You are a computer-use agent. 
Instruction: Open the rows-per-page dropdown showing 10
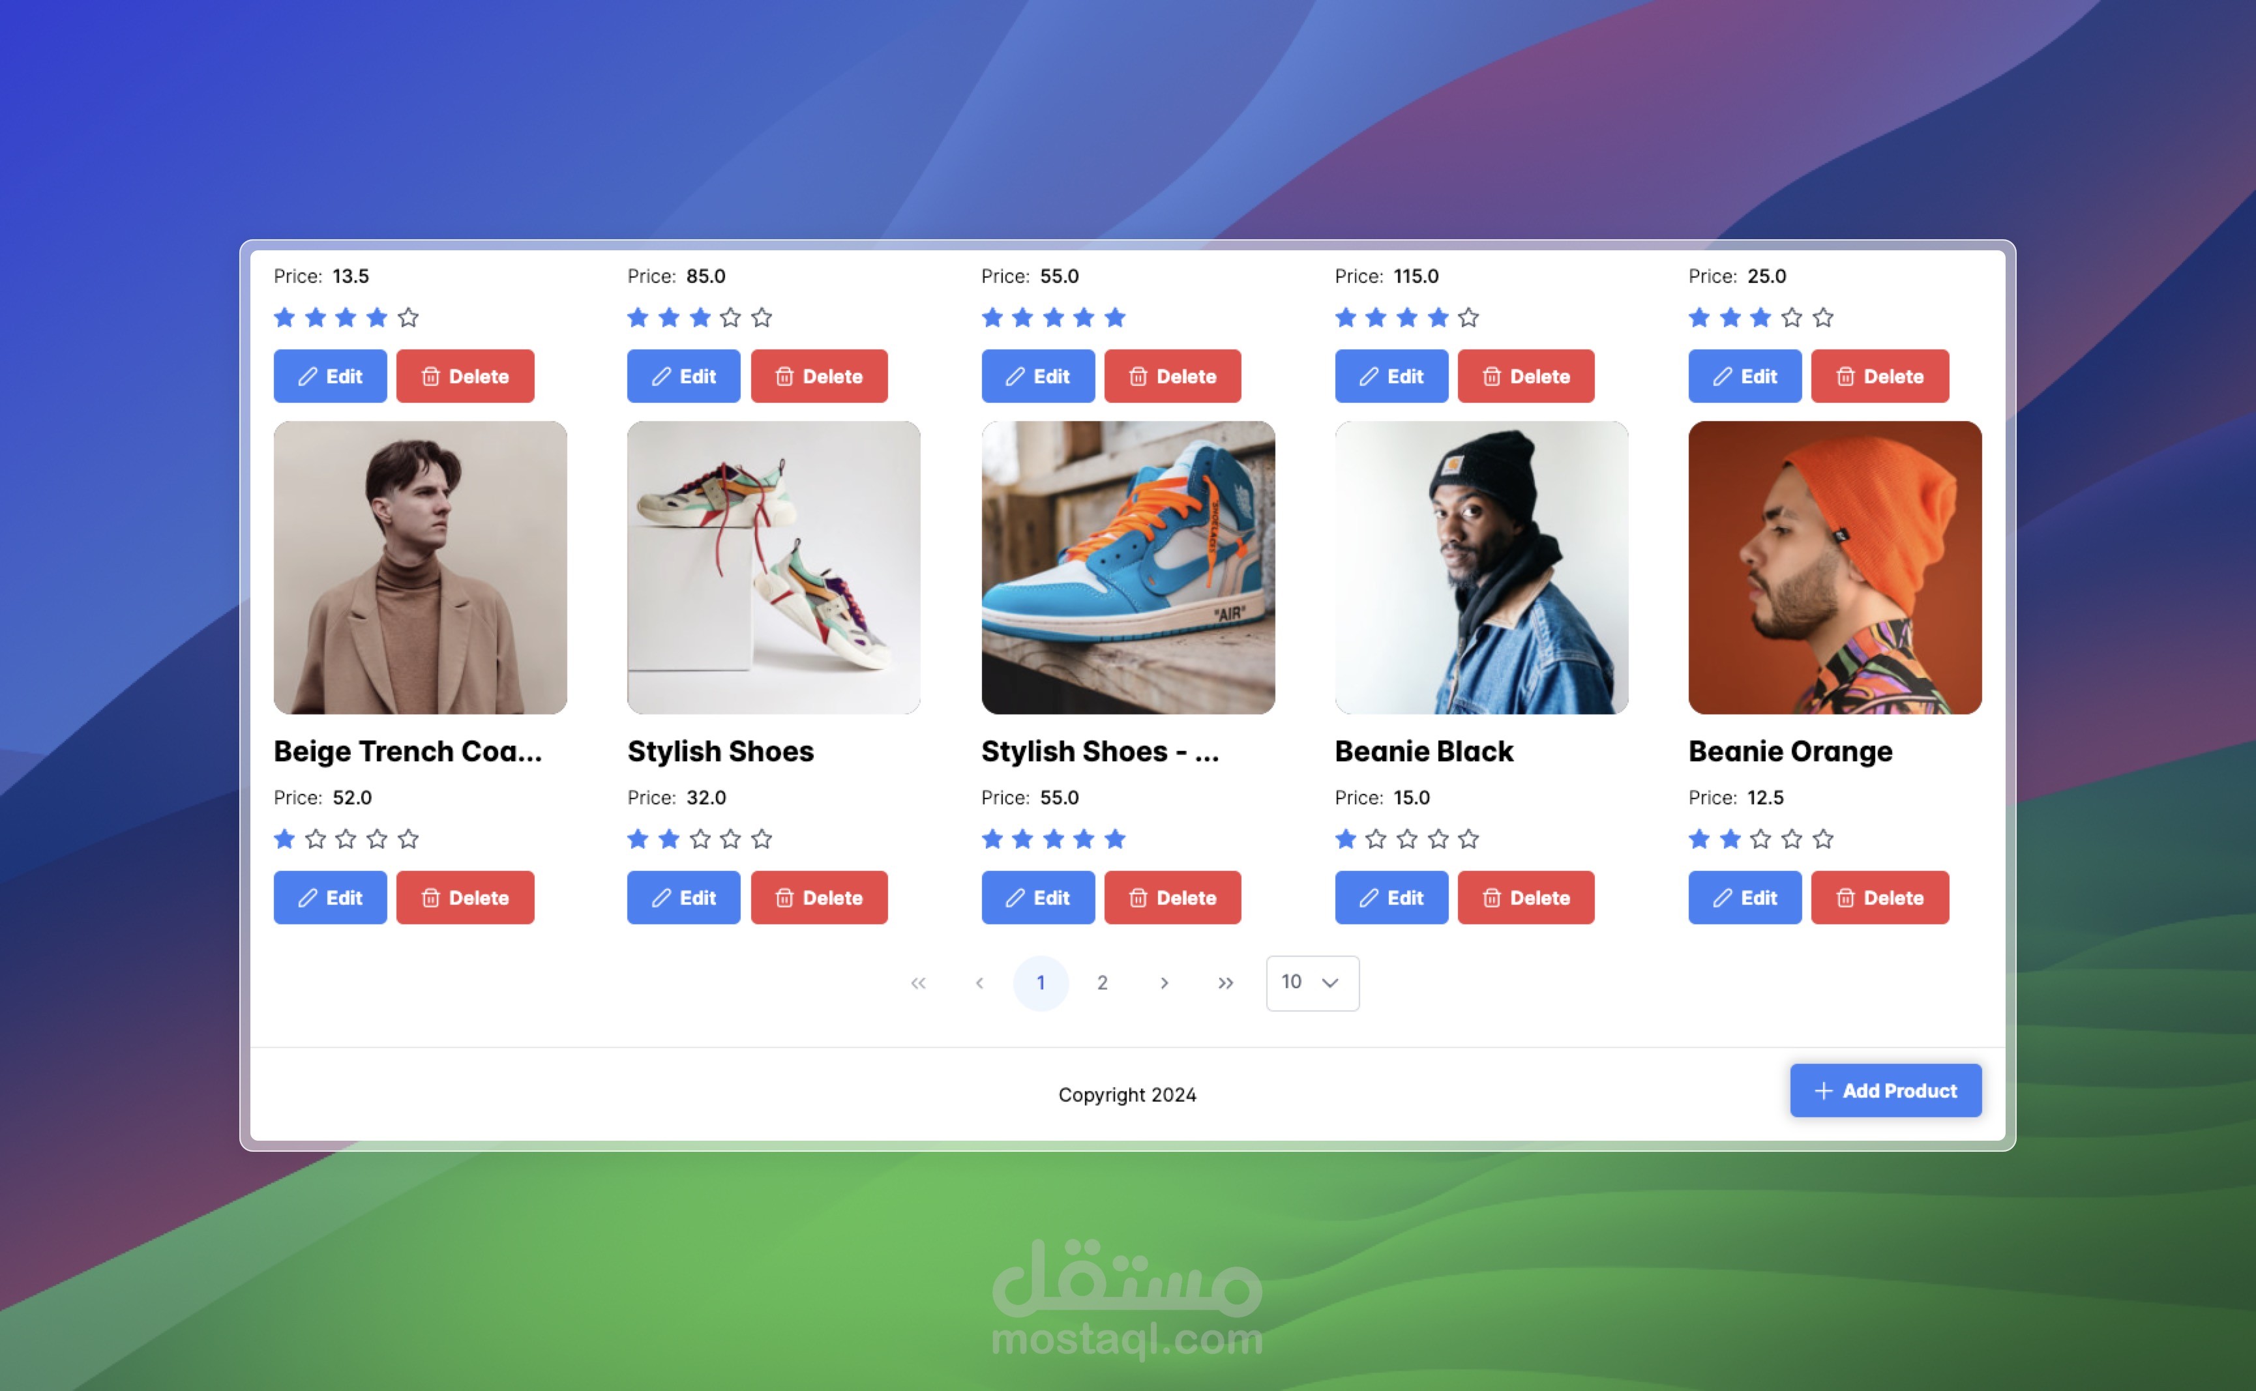click(1312, 982)
